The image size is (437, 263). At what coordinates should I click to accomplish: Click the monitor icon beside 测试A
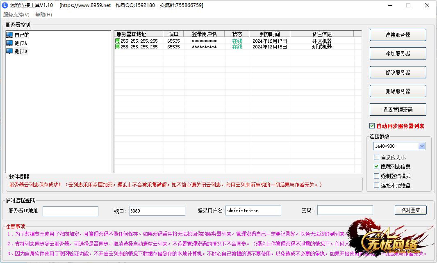(x=9, y=43)
